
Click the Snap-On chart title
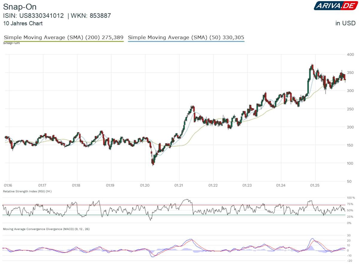(x=20, y=7)
